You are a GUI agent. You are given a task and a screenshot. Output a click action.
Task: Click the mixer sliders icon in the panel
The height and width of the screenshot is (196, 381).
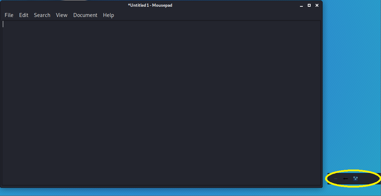(x=356, y=179)
